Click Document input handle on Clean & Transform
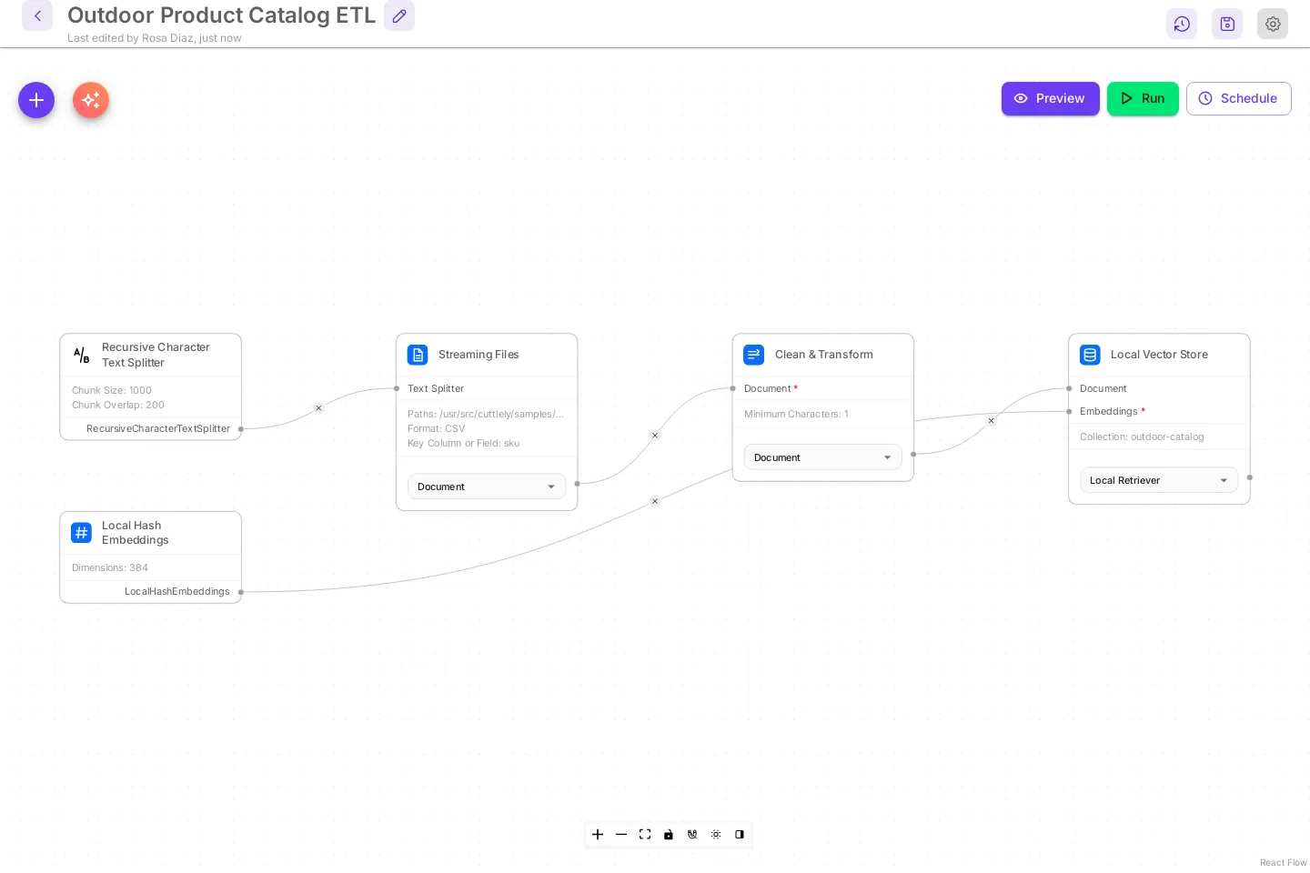This screenshot has height=873, width=1310. (733, 388)
